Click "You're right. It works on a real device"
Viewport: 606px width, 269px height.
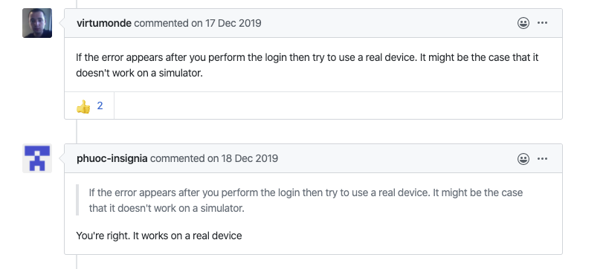(159, 236)
